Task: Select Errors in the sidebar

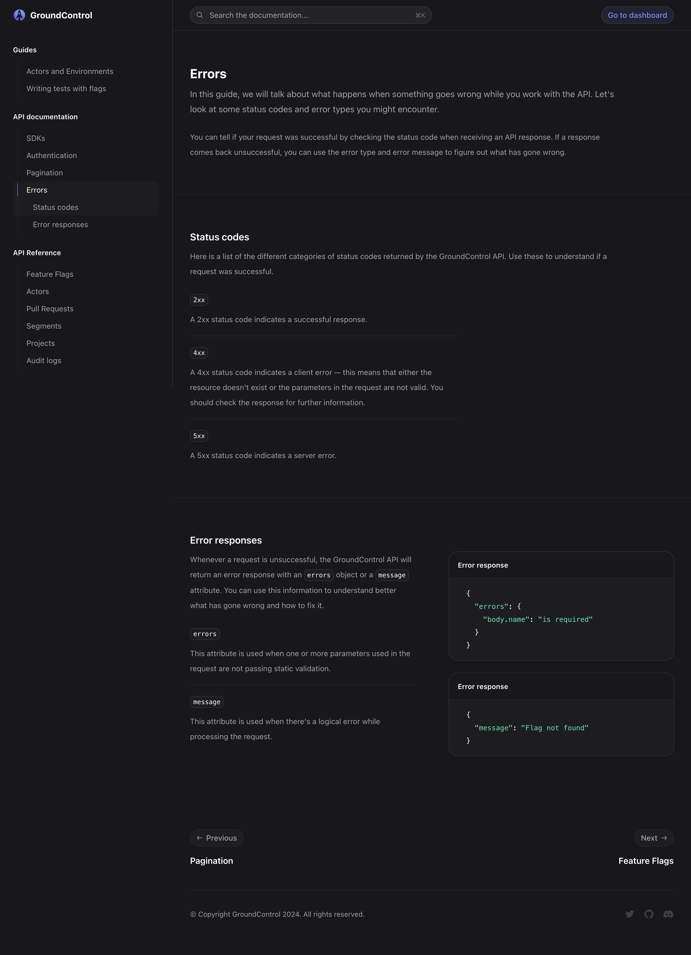Action: (x=37, y=190)
